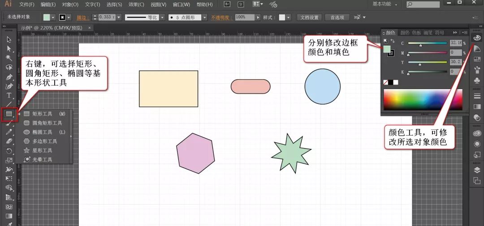This screenshot has height=226, width=484.
Task: Open the Brushes panel icon
Action: [477, 69]
